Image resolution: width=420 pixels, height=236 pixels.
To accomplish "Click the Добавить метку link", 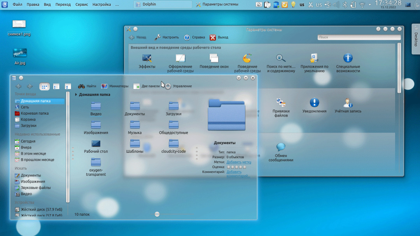I will coord(239,162).
